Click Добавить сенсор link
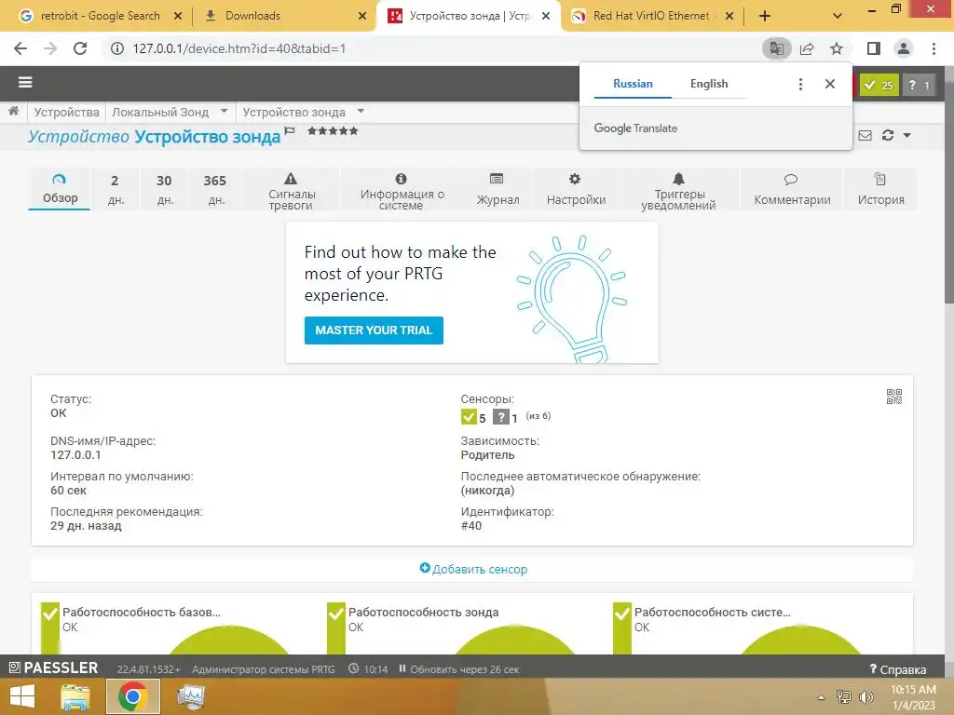Image resolution: width=954 pixels, height=715 pixels. (480, 569)
